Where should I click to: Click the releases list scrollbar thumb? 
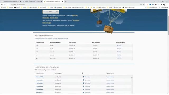(132, 77)
